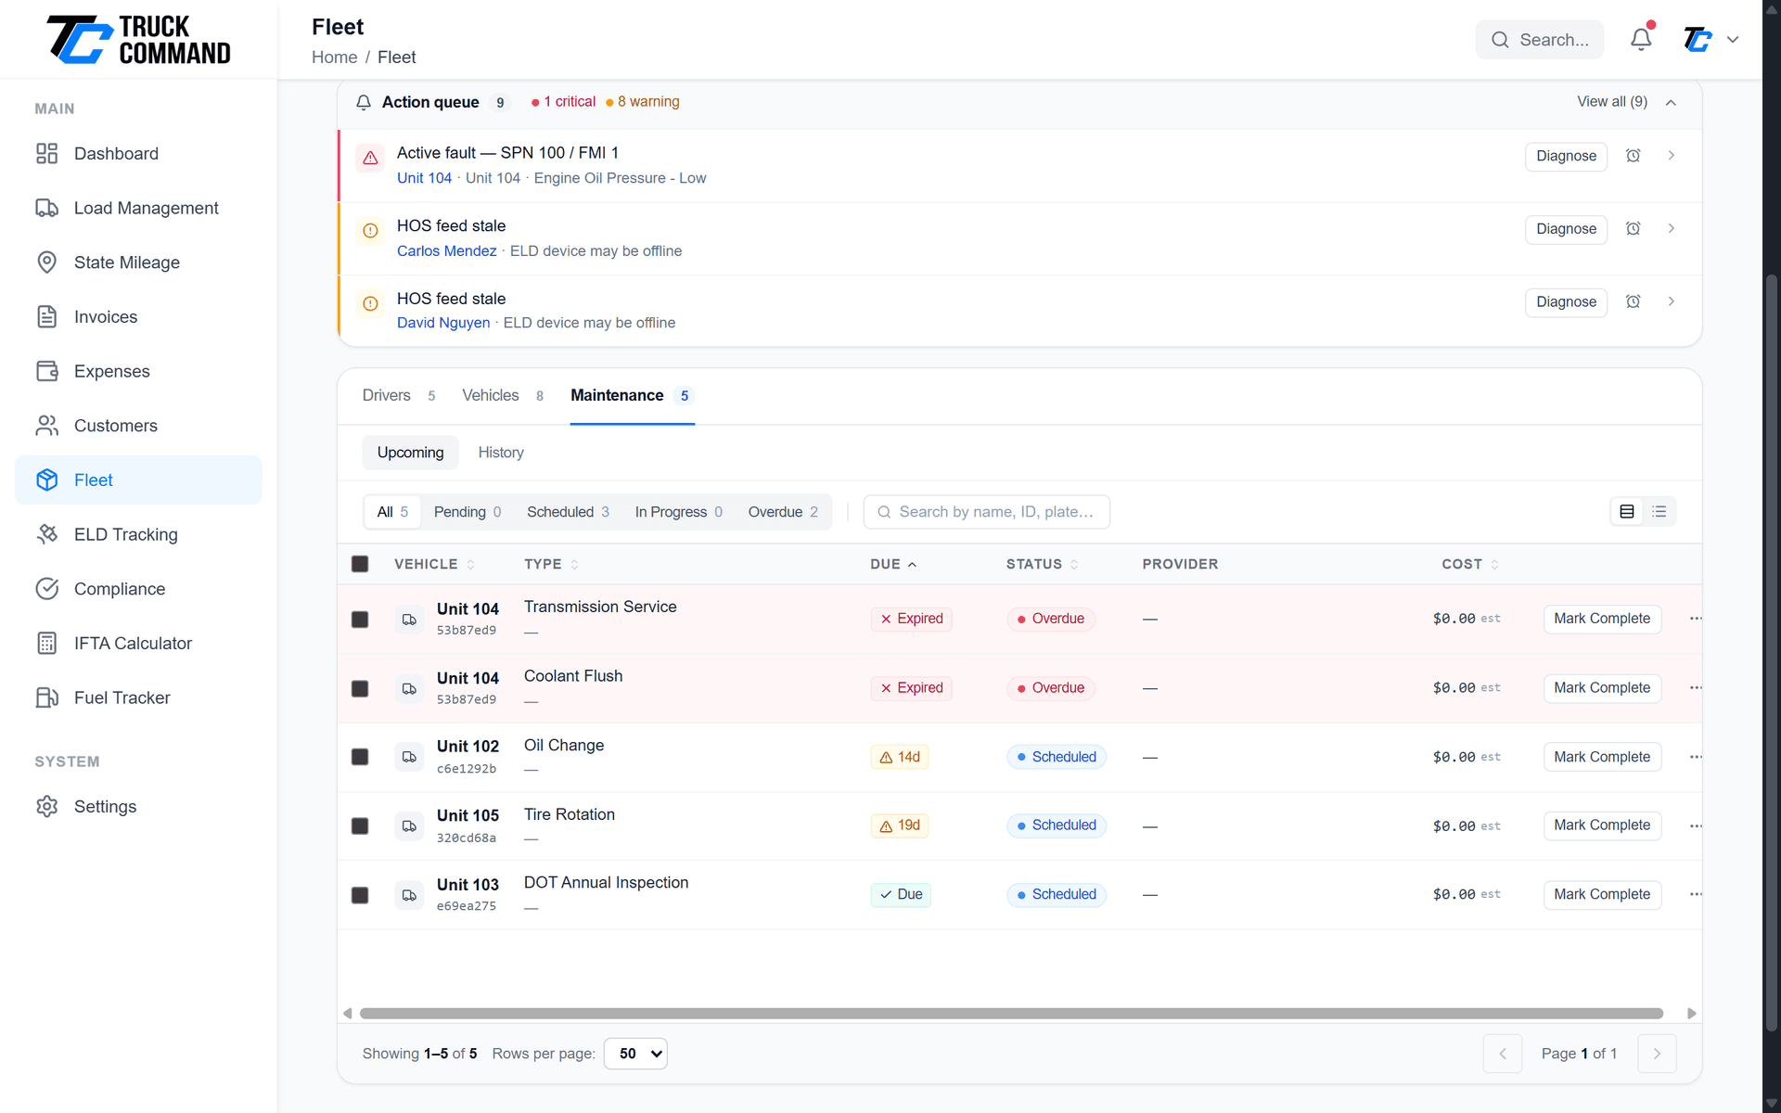Open Fuel Tracker from sidebar
The image size is (1781, 1113).
tap(138, 697)
